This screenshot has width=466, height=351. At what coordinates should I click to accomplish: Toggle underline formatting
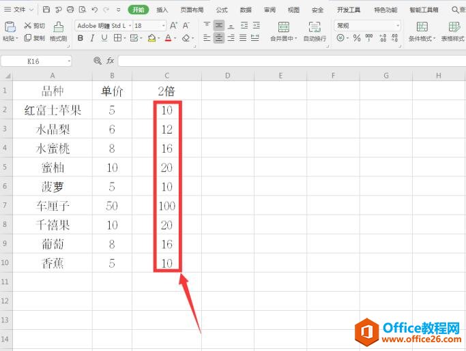pyautogui.click(x=104, y=38)
